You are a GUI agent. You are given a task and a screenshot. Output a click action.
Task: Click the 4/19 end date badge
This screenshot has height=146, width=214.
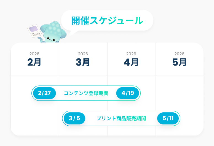pyautogui.click(x=128, y=93)
